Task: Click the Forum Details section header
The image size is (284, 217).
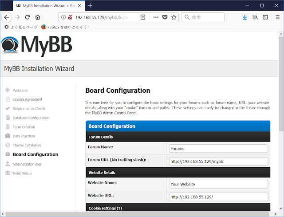Action: 178,137
